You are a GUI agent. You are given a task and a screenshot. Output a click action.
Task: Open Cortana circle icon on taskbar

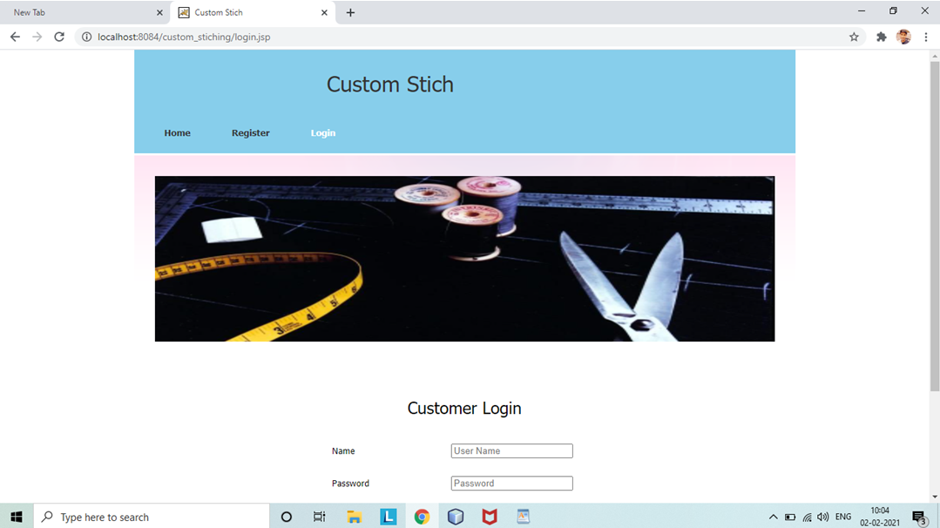click(286, 517)
